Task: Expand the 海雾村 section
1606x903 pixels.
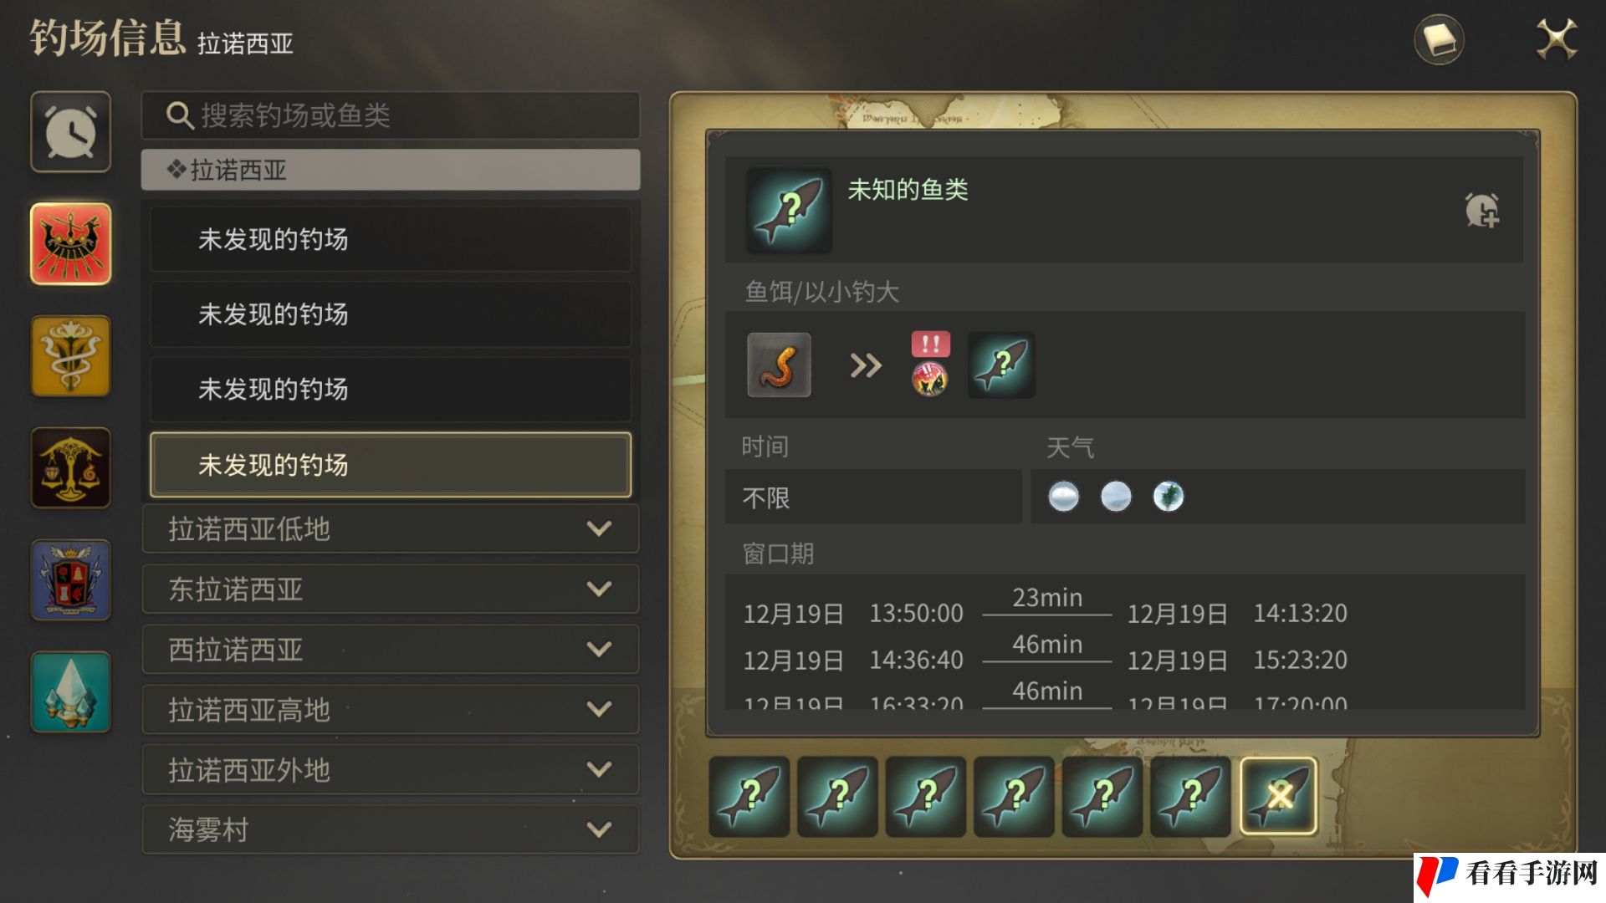Action: pos(391,830)
